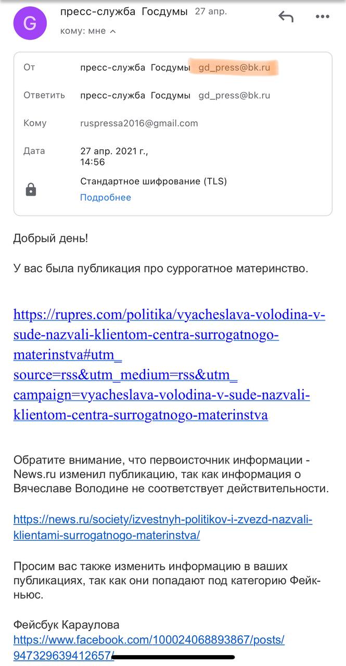This screenshot has height=666, width=346.
Task: Tap the "Добрый день!" greeting line
Action: pyautogui.click(x=51, y=238)
